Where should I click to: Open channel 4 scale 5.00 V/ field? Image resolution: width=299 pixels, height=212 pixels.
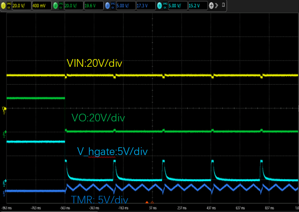(177, 6)
